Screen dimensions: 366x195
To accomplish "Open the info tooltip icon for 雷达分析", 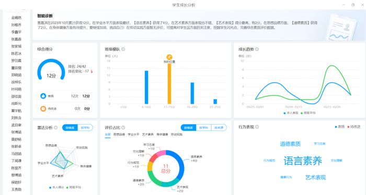I will pyautogui.click(x=56, y=128).
